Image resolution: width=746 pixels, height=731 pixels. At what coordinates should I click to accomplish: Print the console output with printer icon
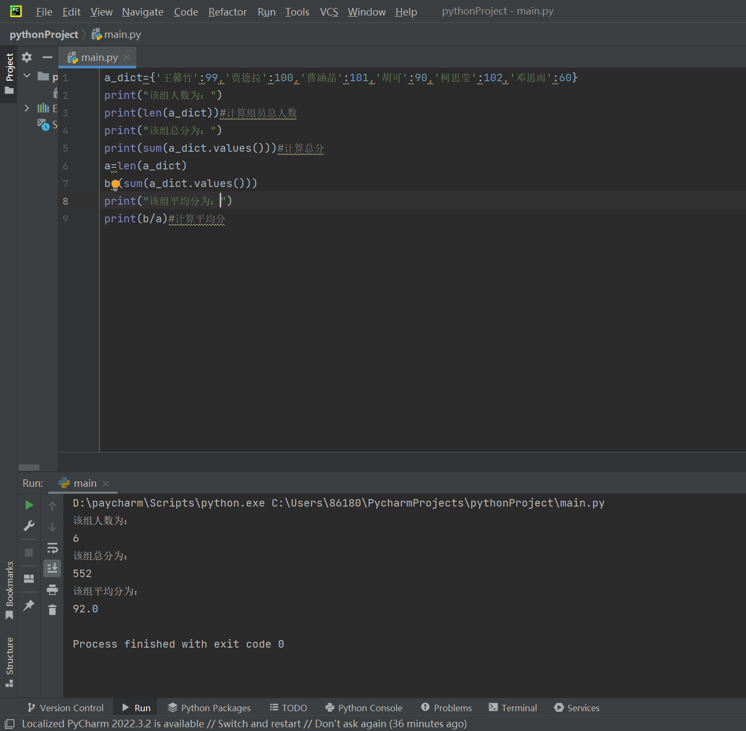pyautogui.click(x=52, y=589)
